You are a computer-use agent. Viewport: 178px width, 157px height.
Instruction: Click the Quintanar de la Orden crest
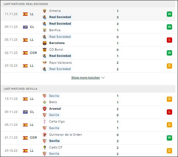click(x=44, y=135)
